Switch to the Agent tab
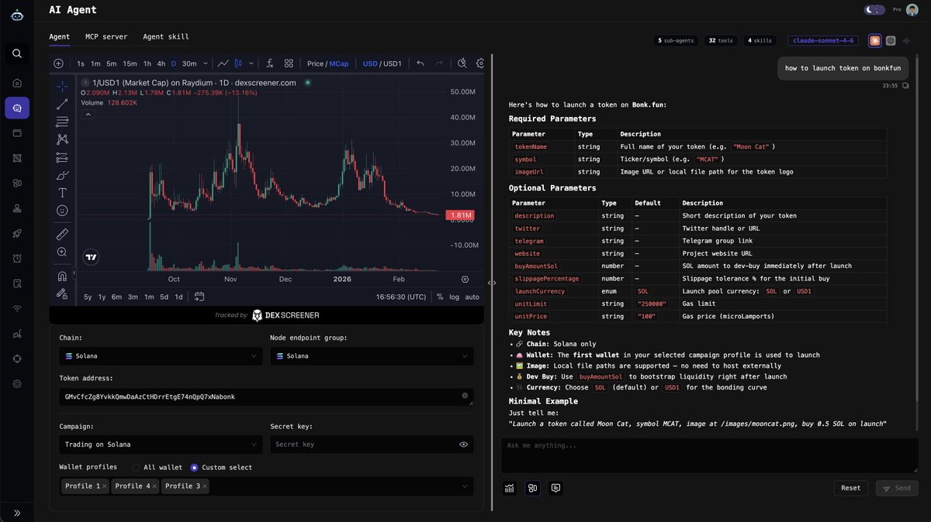The height and width of the screenshot is (522, 931). (60, 36)
